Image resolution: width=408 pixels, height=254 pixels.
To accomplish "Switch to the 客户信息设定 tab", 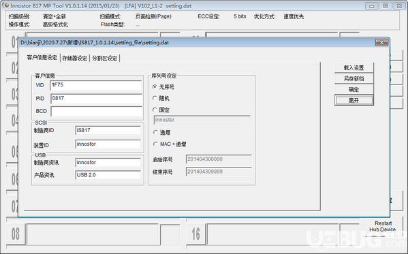I will 42,57.
